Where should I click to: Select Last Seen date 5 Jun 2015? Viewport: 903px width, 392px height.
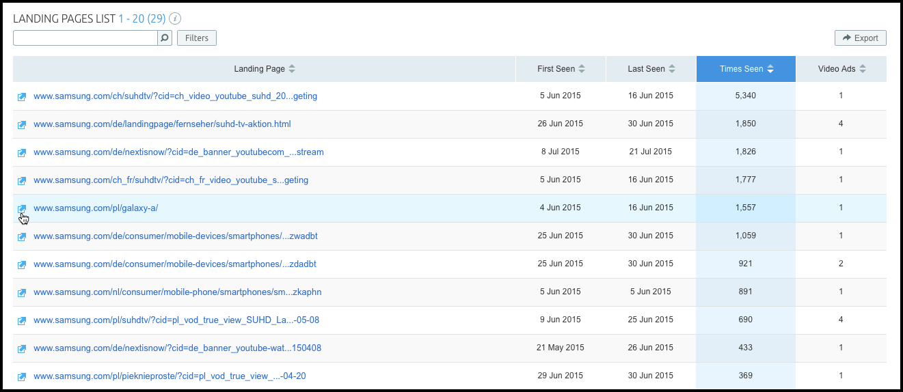point(651,292)
